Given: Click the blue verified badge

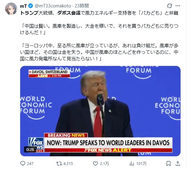Looking at the screenshot, I should point(30,6).
